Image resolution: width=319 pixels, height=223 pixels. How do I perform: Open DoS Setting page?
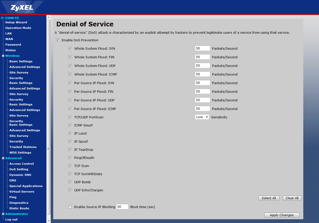click(x=19, y=169)
